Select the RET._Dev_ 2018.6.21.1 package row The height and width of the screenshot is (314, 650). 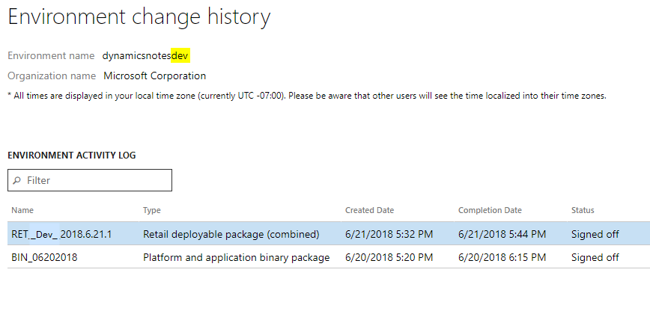coord(61,234)
